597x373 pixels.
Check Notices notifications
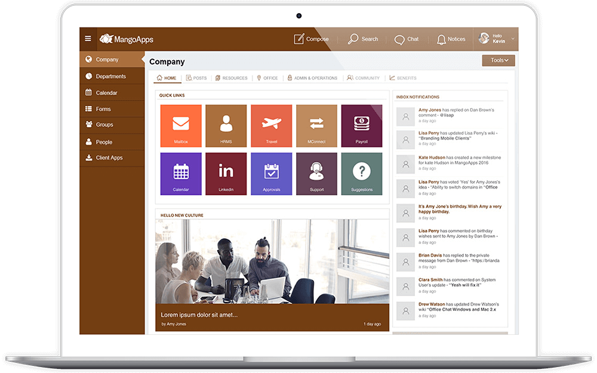click(x=451, y=39)
